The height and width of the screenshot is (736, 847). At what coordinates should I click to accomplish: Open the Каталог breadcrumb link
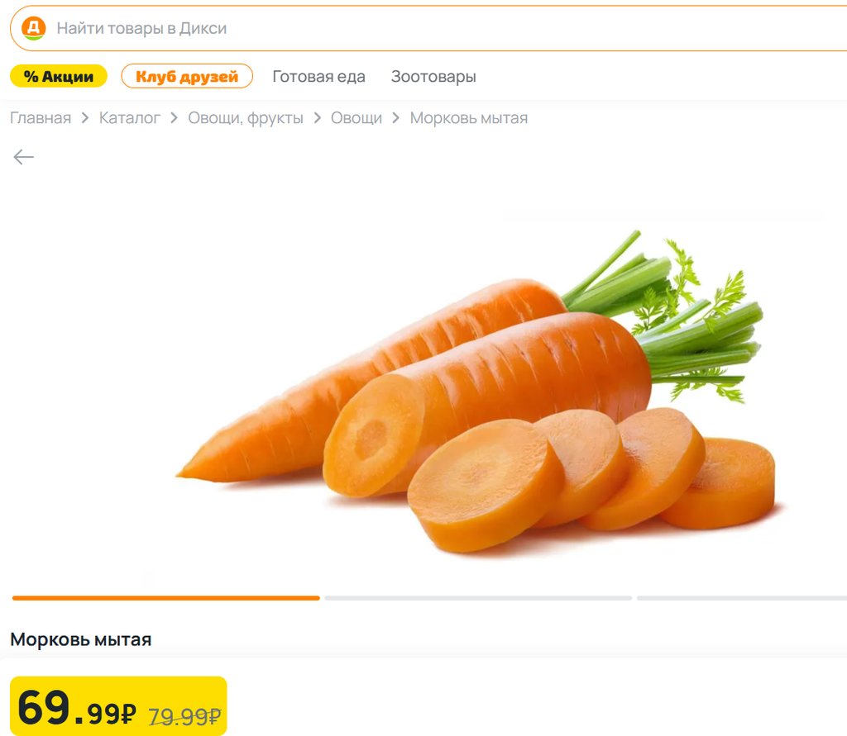130,117
